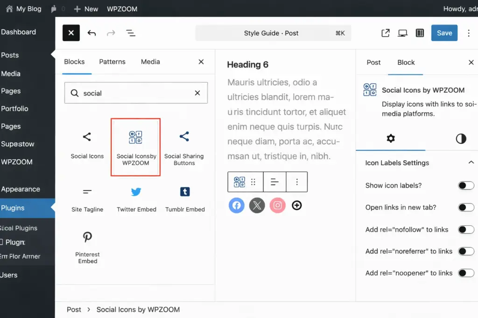Viewport: 478px width, 318px height.
Task: Insert the Twitter Embed block
Action: (x=136, y=199)
